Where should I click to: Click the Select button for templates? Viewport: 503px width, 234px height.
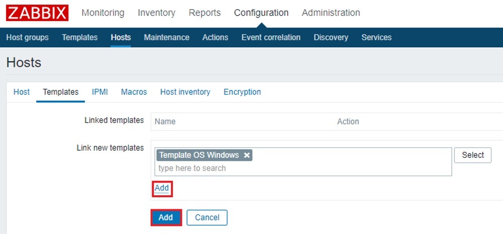point(472,155)
